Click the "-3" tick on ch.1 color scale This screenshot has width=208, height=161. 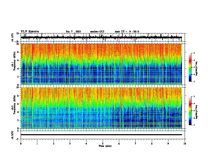[x=194, y=53]
